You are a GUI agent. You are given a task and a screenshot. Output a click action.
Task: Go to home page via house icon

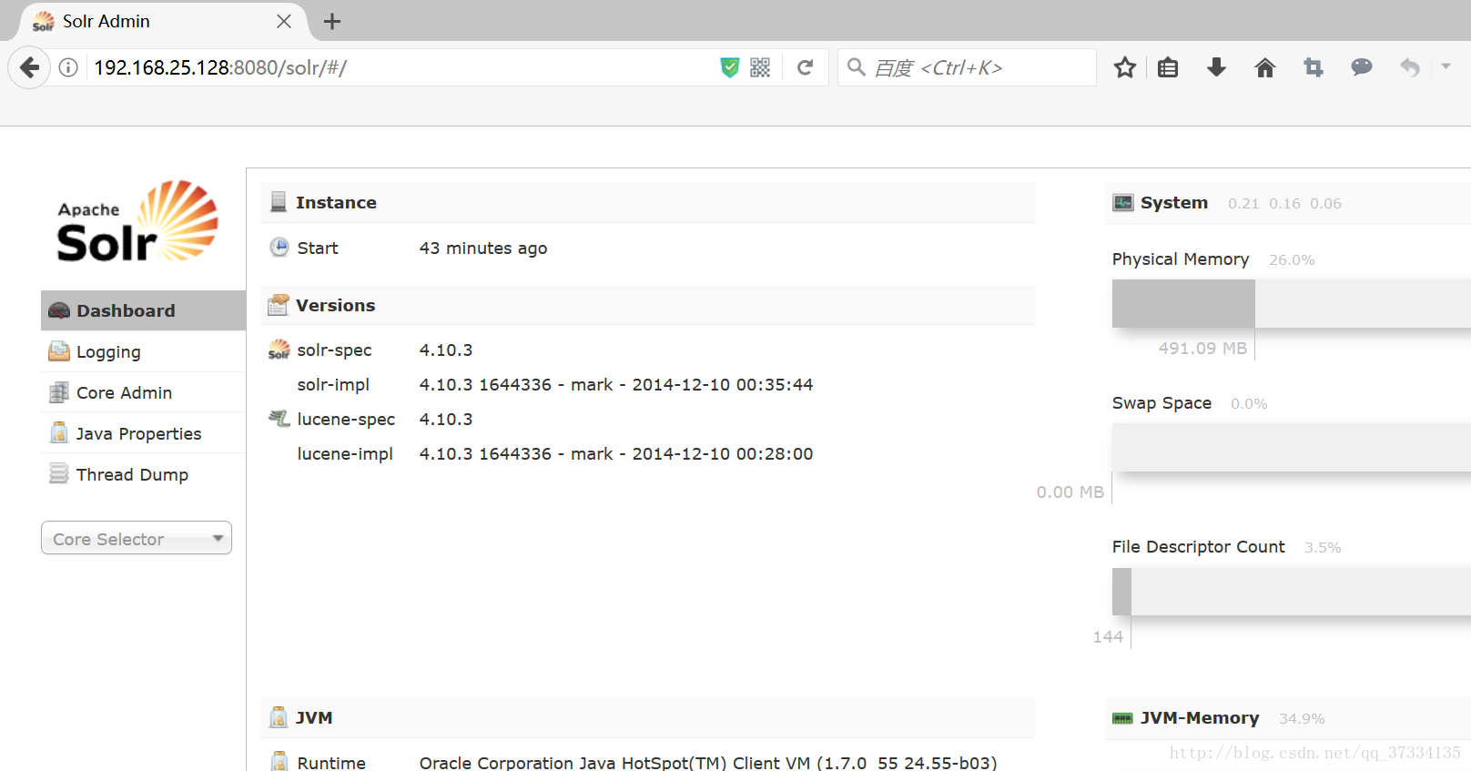pos(1265,67)
